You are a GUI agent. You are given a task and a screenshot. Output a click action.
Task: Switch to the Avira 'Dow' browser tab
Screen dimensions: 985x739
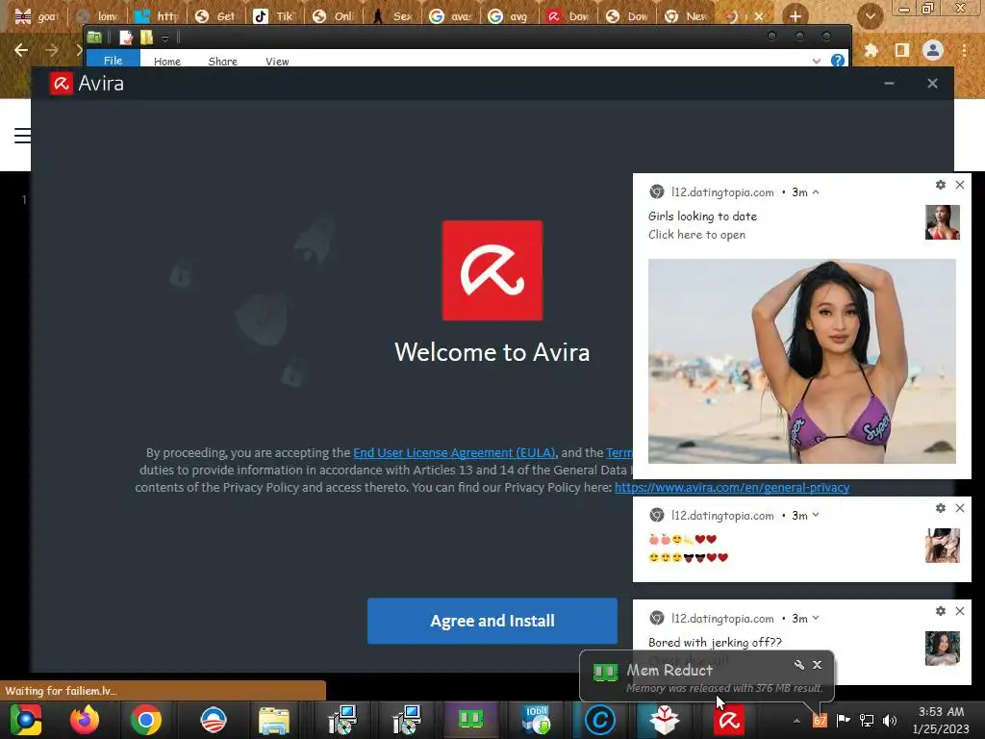568,16
